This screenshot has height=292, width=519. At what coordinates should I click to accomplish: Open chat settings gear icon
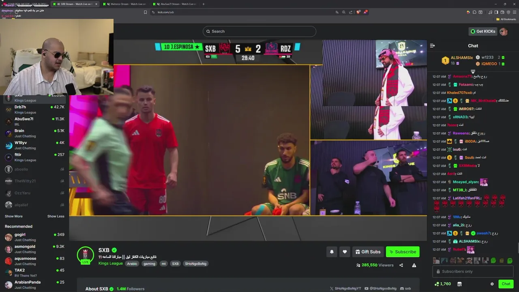click(492, 284)
